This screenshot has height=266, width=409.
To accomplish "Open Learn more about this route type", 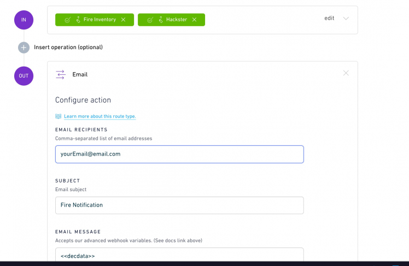I will (100, 116).
